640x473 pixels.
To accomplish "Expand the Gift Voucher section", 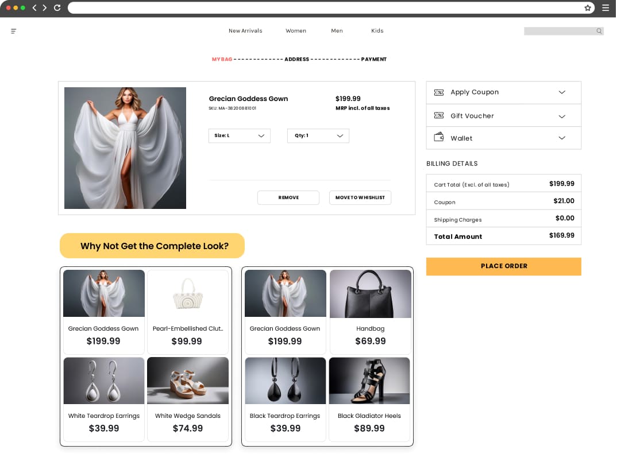I will pyautogui.click(x=562, y=116).
